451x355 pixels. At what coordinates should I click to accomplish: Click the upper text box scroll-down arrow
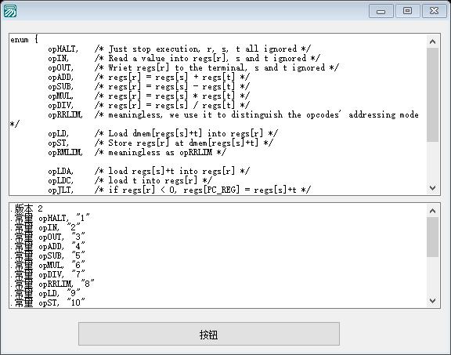(432, 188)
